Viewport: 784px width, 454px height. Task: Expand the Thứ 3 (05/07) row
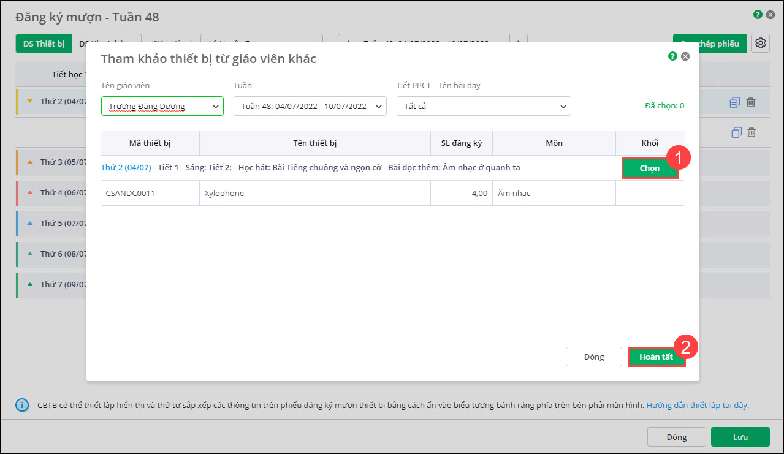[29, 162]
